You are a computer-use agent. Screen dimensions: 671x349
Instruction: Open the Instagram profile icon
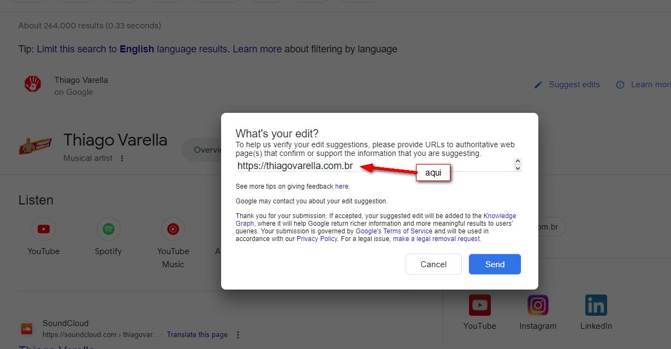pyautogui.click(x=538, y=305)
